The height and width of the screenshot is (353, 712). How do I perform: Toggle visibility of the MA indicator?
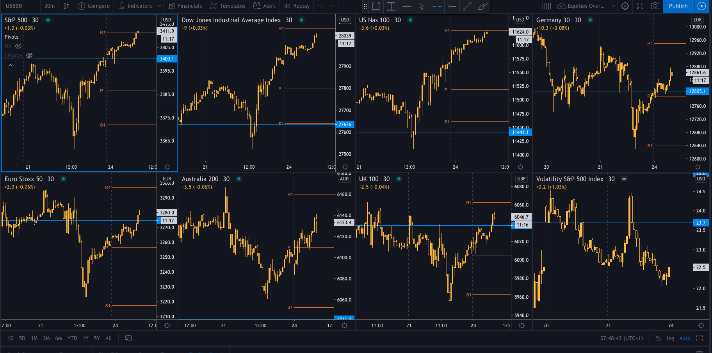pyautogui.click(x=18, y=46)
